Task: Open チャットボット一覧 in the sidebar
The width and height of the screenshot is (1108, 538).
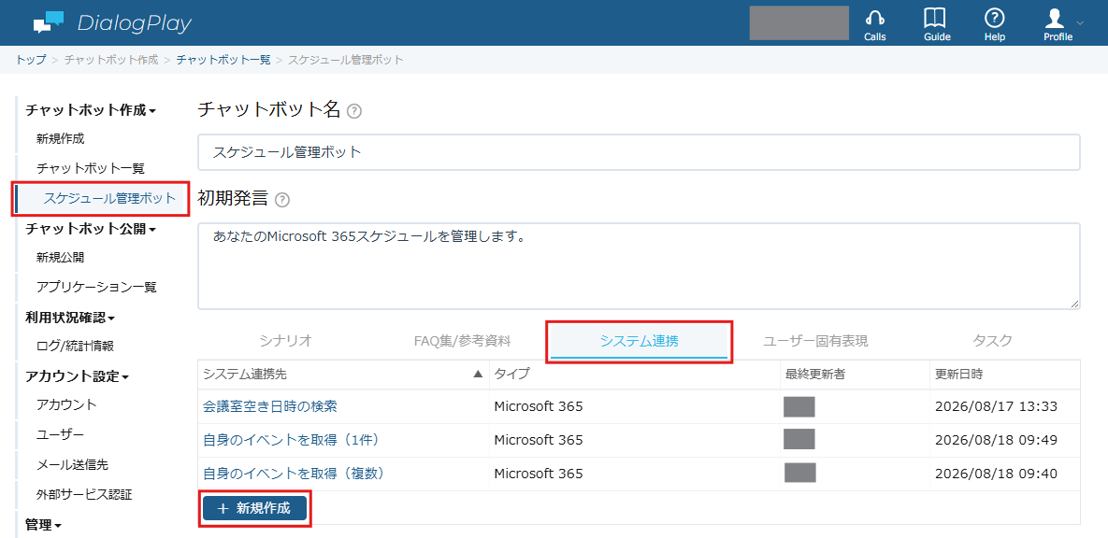Action: [x=91, y=169]
